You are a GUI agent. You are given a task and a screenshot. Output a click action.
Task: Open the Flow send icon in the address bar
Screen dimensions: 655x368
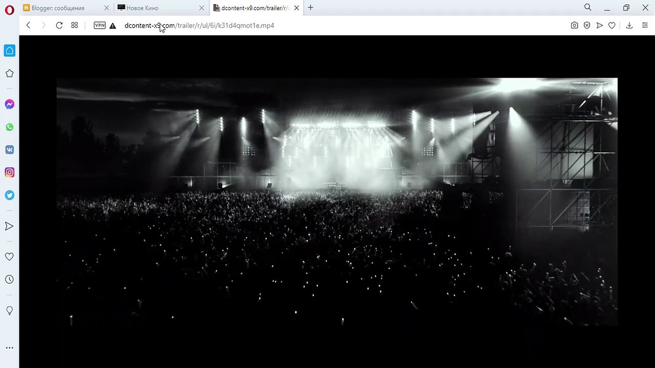pyautogui.click(x=599, y=26)
